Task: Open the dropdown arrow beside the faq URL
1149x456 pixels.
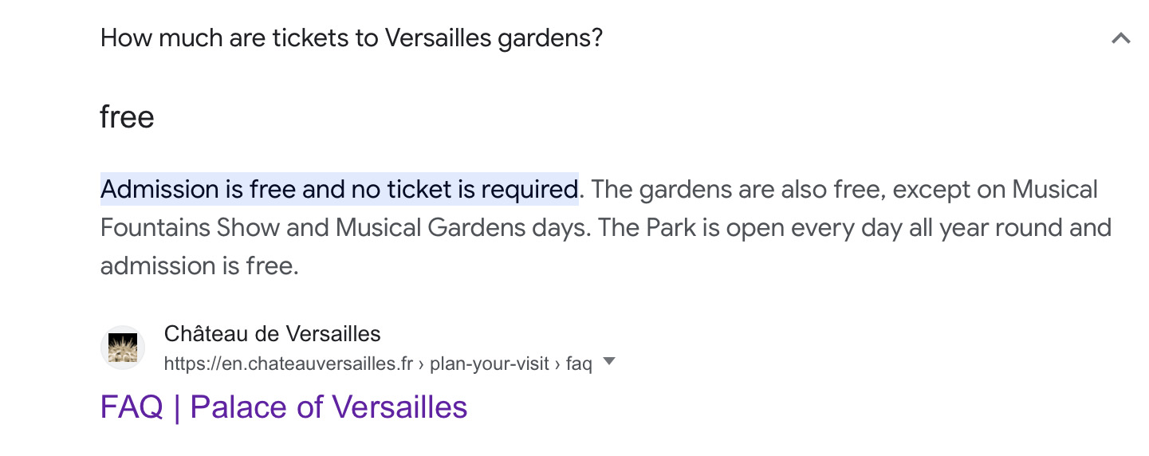Action: [609, 362]
